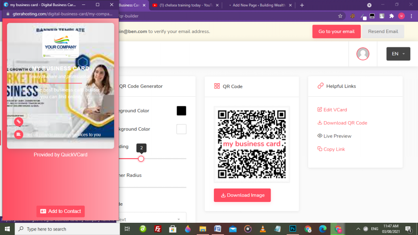Switch to the chelsea training YouTube tab

(x=186, y=5)
